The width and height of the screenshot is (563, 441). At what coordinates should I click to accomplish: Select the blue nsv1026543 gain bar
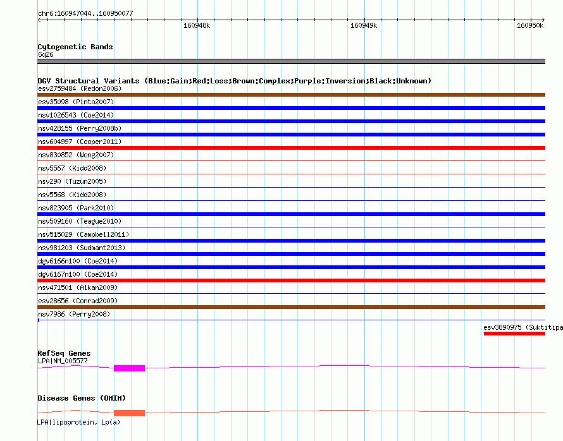coord(291,121)
